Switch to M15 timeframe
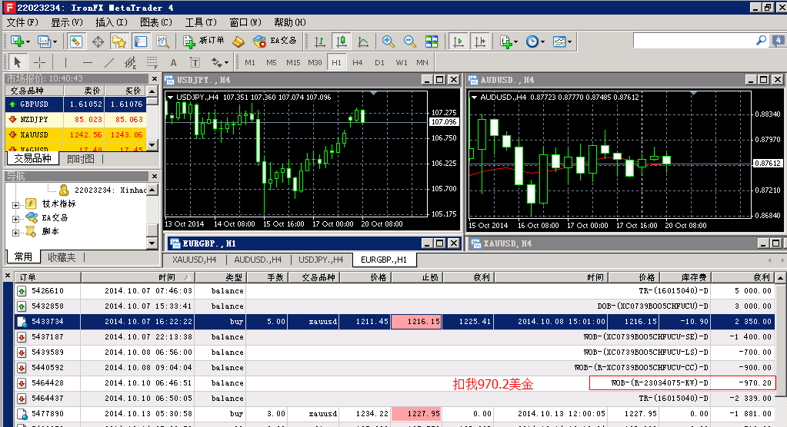Image resolution: width=787 pixels, height=427 pixels. click(x=293, y=62)
